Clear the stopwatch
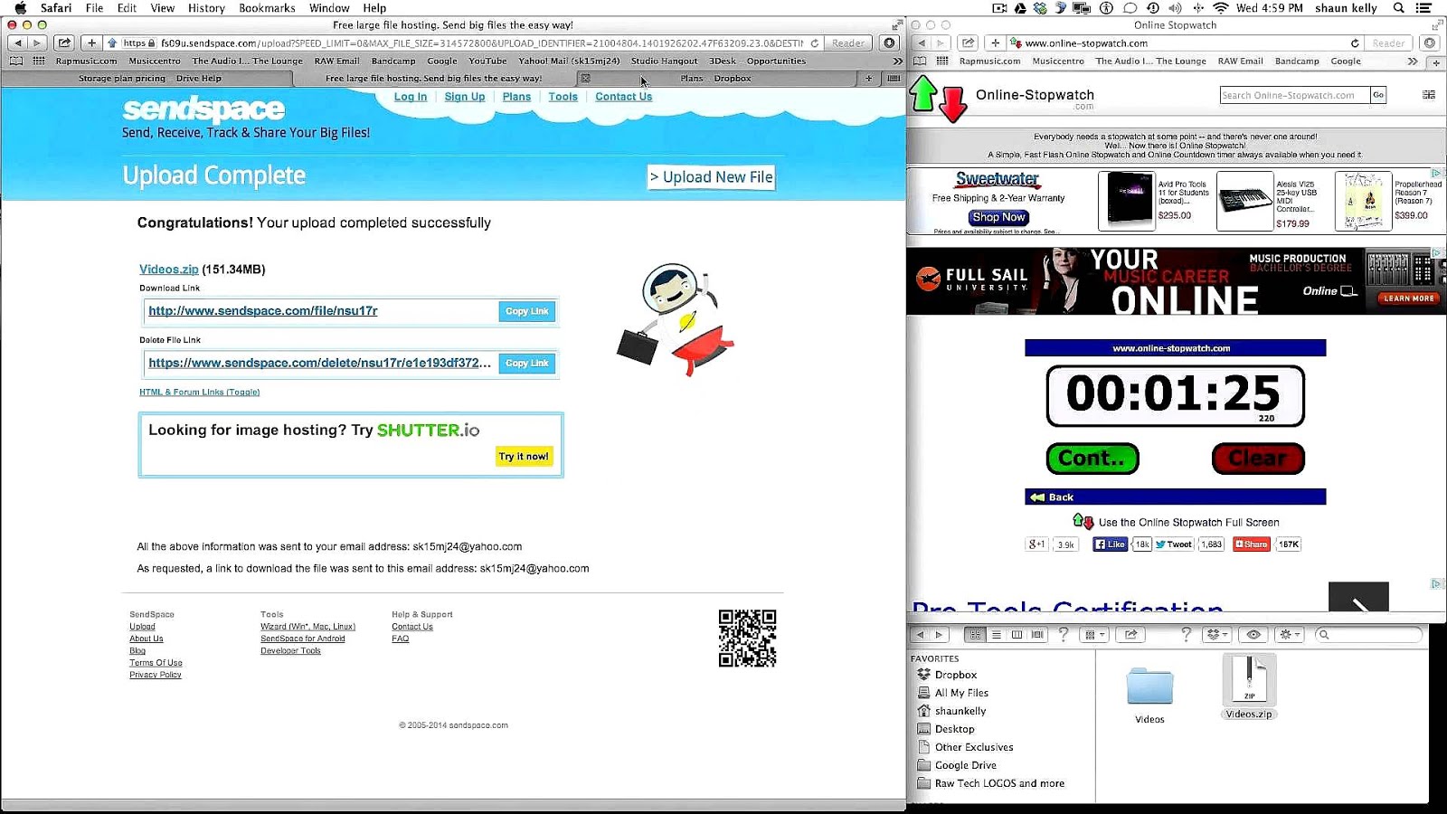 click(x=1258, y=459)
